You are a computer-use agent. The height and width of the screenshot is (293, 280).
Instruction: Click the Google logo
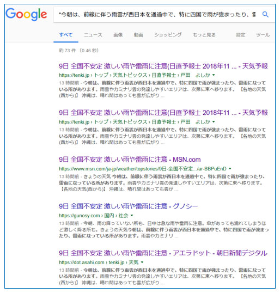(26, 14)
